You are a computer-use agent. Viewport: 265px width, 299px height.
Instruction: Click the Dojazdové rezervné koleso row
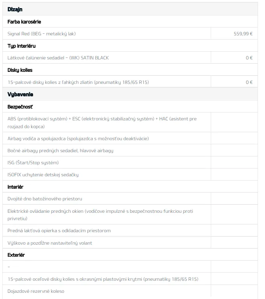pyautogui.click(x=36, y=291)
